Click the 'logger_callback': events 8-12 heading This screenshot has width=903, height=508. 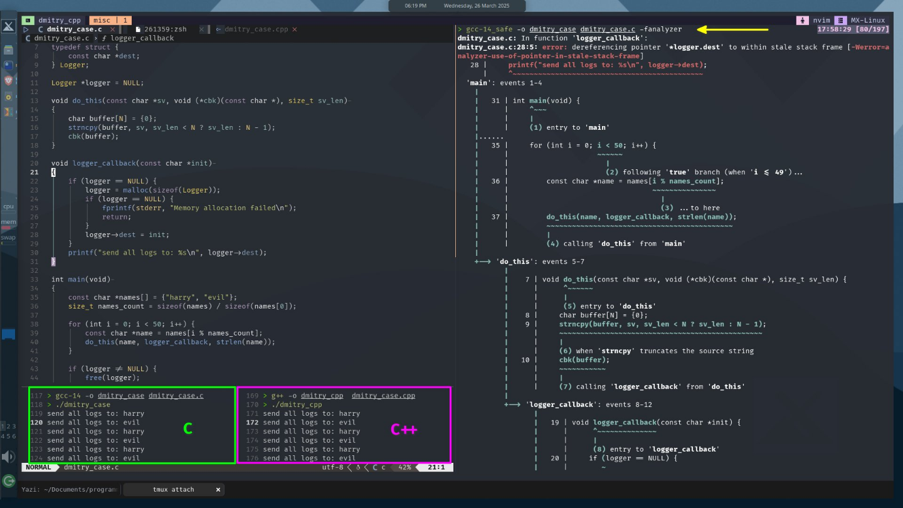click(589, 405)
